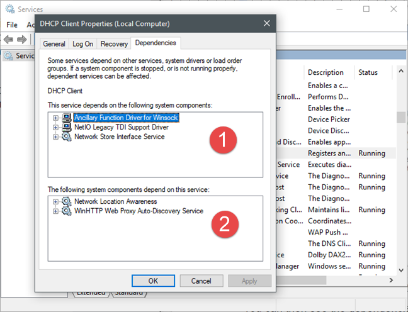Click the Services tree node gear icon
Screen dimensions: 408x312
[x=8, y=55]
